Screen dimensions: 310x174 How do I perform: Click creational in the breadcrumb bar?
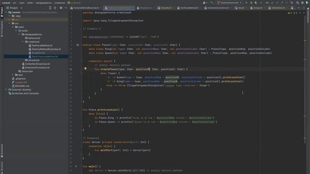pyautogui.click(x=60, y=3)
